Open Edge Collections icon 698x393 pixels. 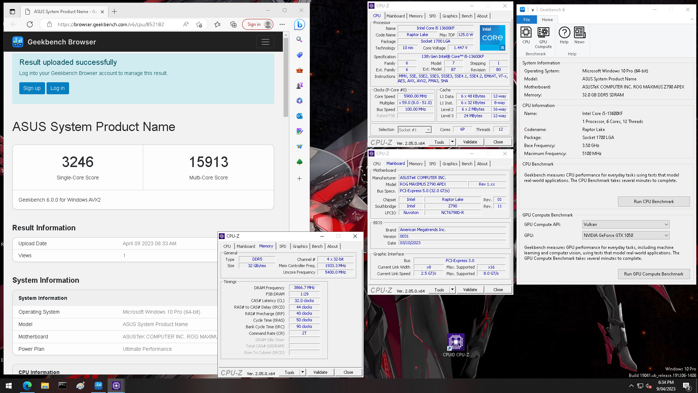233,24
